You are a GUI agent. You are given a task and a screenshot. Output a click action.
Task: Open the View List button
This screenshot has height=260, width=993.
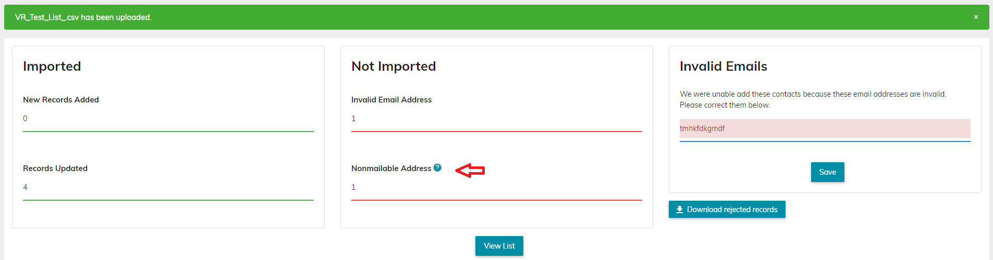point(499,246)
